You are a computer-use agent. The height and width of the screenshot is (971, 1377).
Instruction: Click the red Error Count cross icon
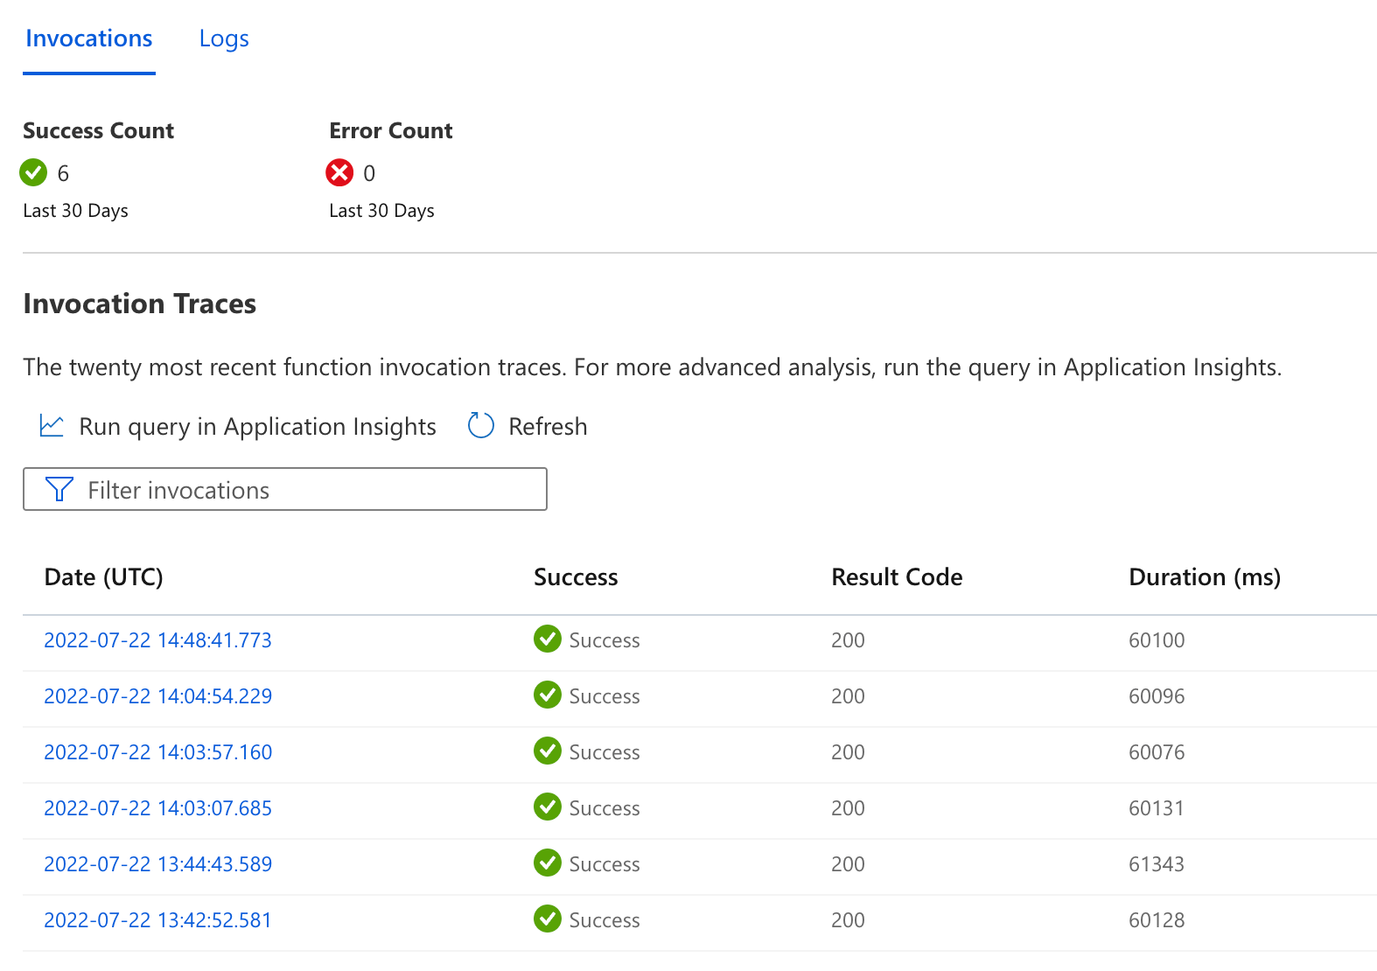[x=339, y=172]
